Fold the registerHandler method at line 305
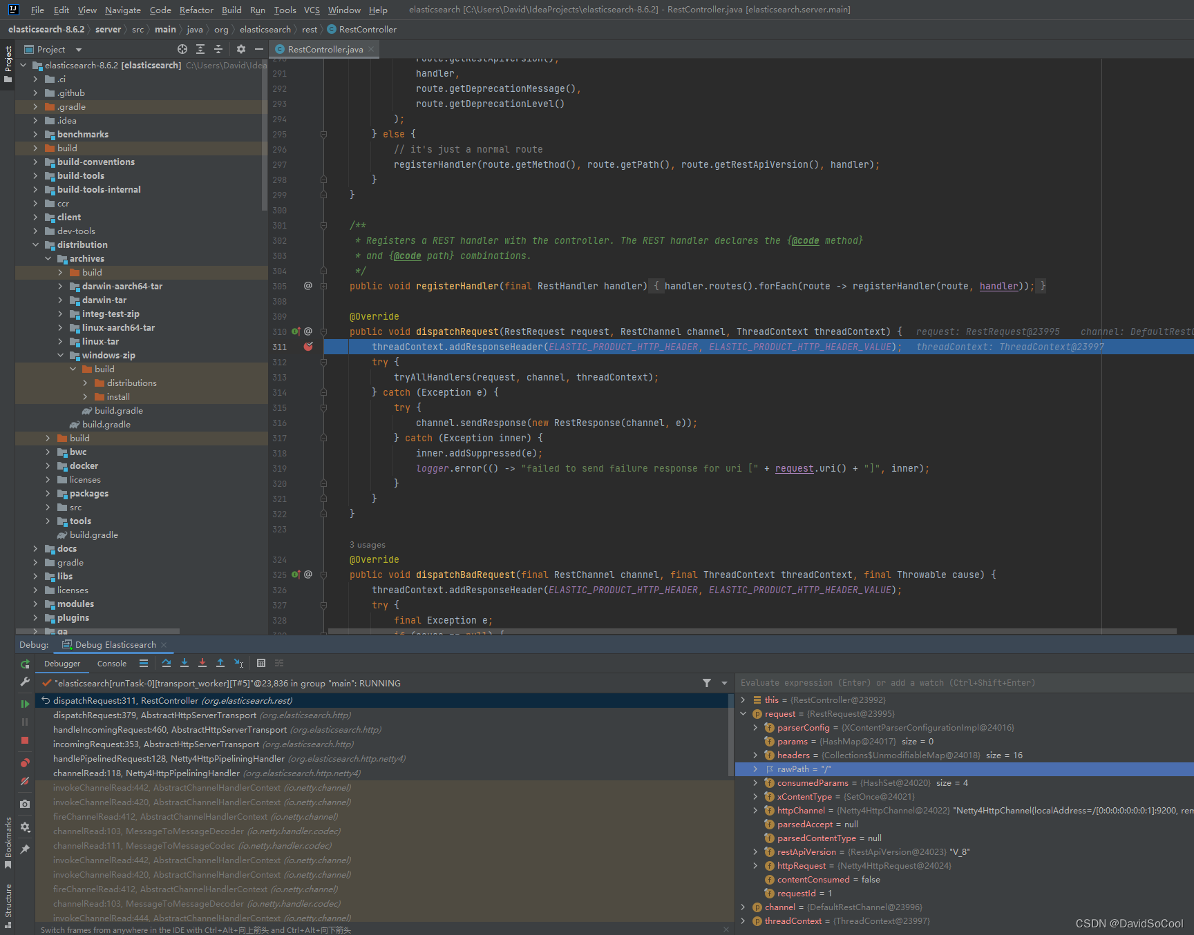Image resolution: width=1194 pixels, height=935 pixels. click(323, 286)
